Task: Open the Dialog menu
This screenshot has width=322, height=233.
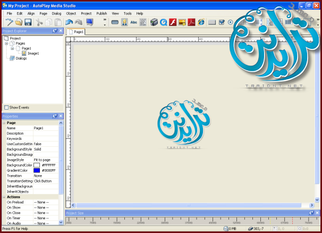Action: pos(56,13)
